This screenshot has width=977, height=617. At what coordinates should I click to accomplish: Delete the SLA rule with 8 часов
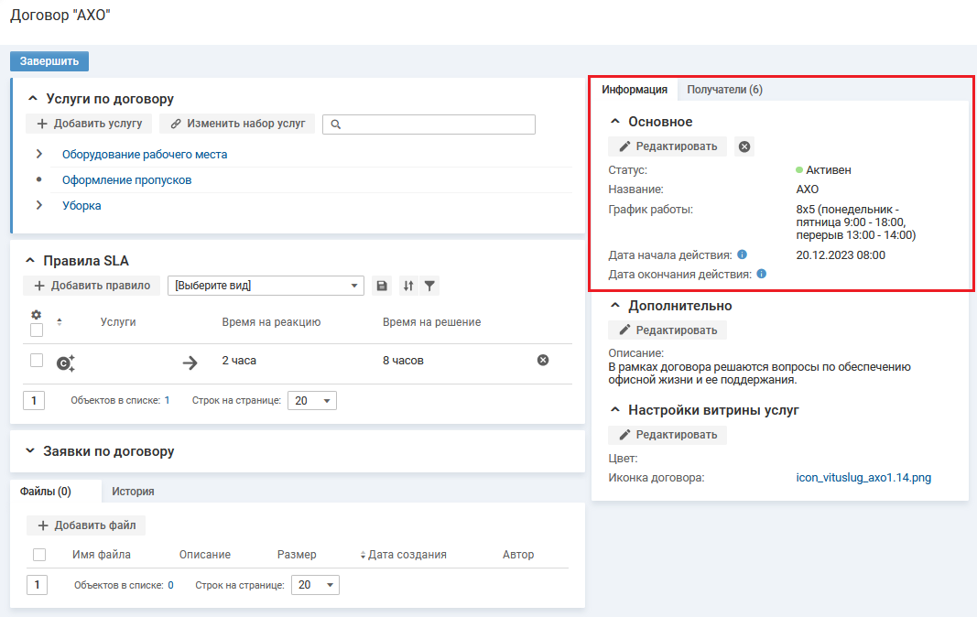543,361
